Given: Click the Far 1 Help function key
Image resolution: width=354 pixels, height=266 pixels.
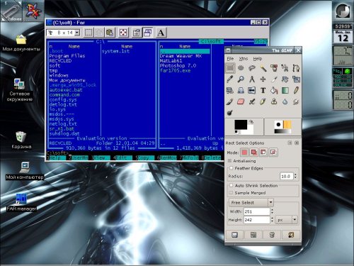Looking at the screenshot, I should pos(56,157).
